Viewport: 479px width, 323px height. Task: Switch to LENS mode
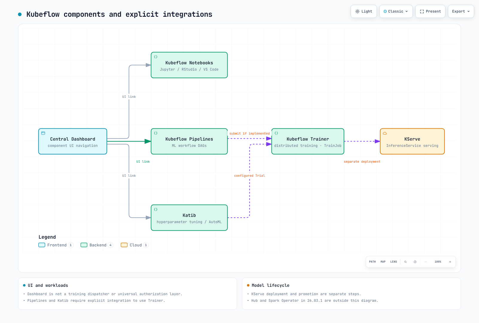(x=394, y=262)
